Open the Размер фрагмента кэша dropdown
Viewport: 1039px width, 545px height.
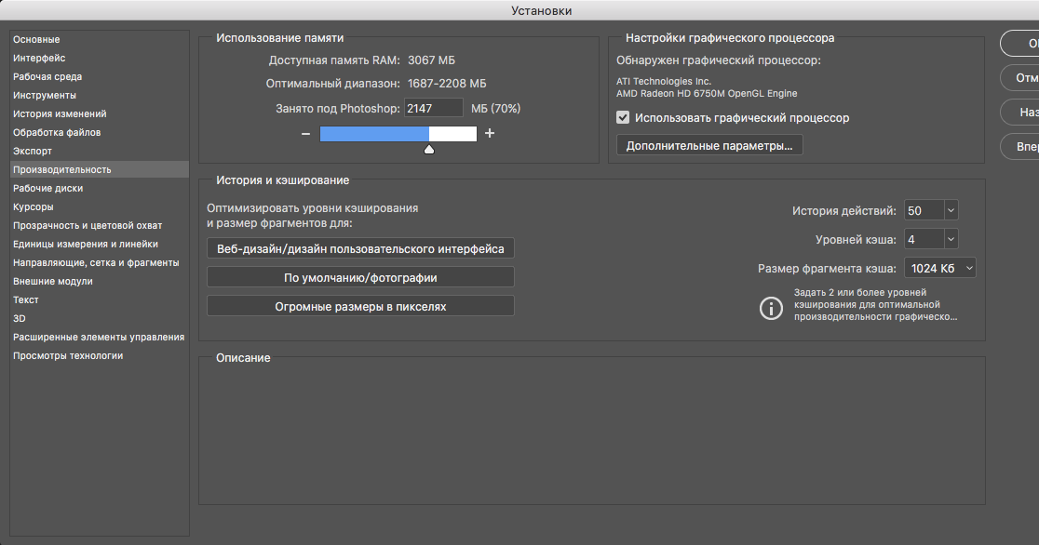coord(969,269)
